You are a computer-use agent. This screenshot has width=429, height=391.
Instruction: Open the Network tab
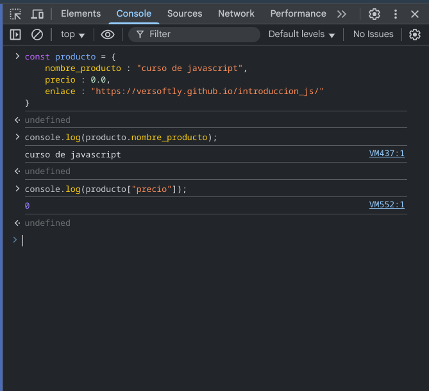tap(236, 13)
